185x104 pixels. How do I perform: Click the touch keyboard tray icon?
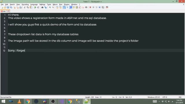[155, 101]
